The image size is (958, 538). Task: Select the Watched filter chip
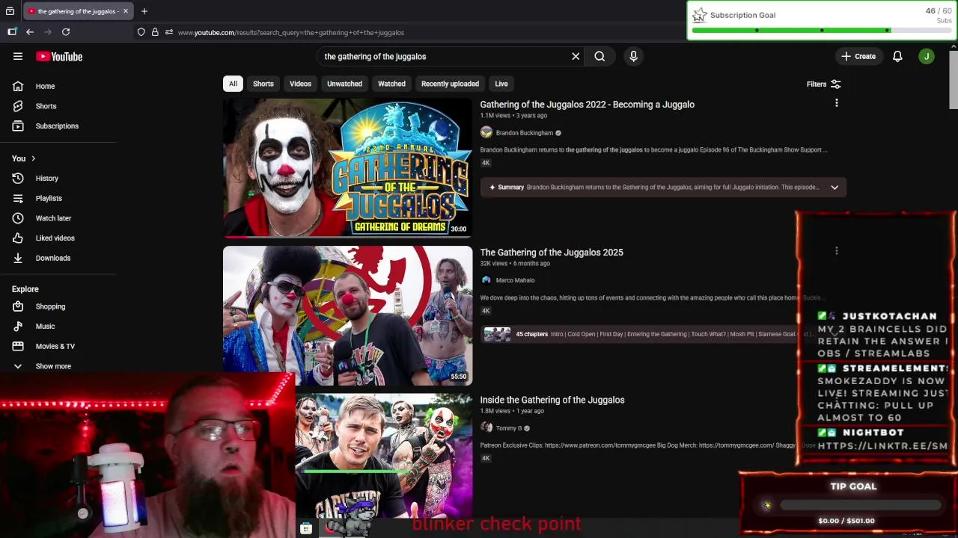[391, 84]
